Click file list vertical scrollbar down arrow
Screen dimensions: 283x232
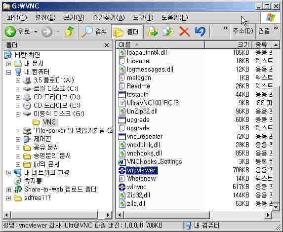[276, 207]
